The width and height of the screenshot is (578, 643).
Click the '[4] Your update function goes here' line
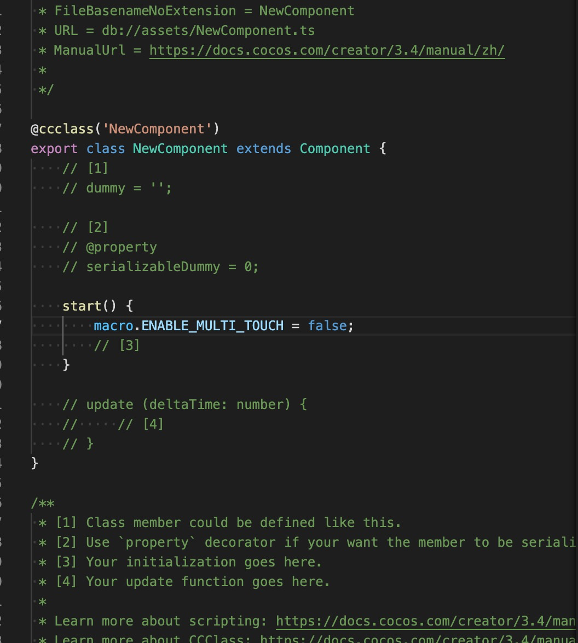193,582
